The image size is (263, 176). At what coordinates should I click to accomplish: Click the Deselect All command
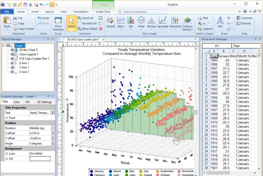[x=87, y=23]
